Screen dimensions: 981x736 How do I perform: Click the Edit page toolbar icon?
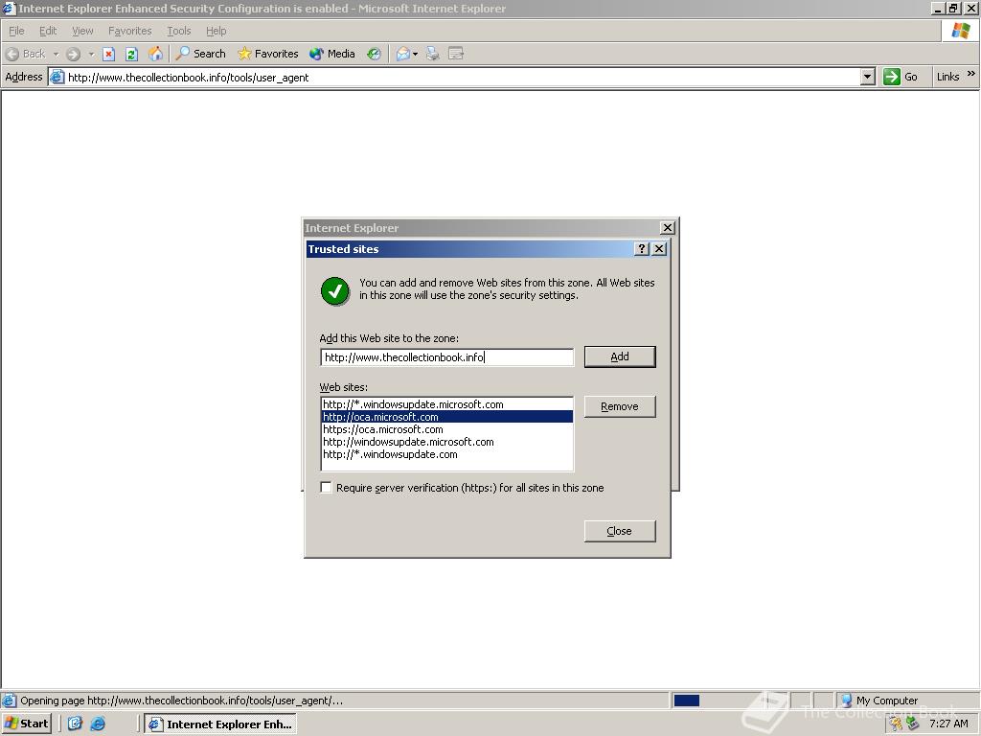pyautogui.click(x=456, y=54)
